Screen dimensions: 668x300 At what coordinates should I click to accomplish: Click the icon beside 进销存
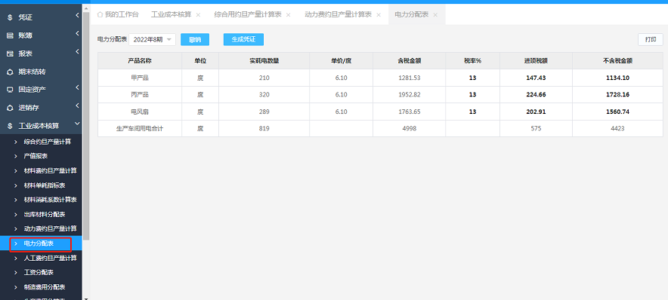point(10,108)
